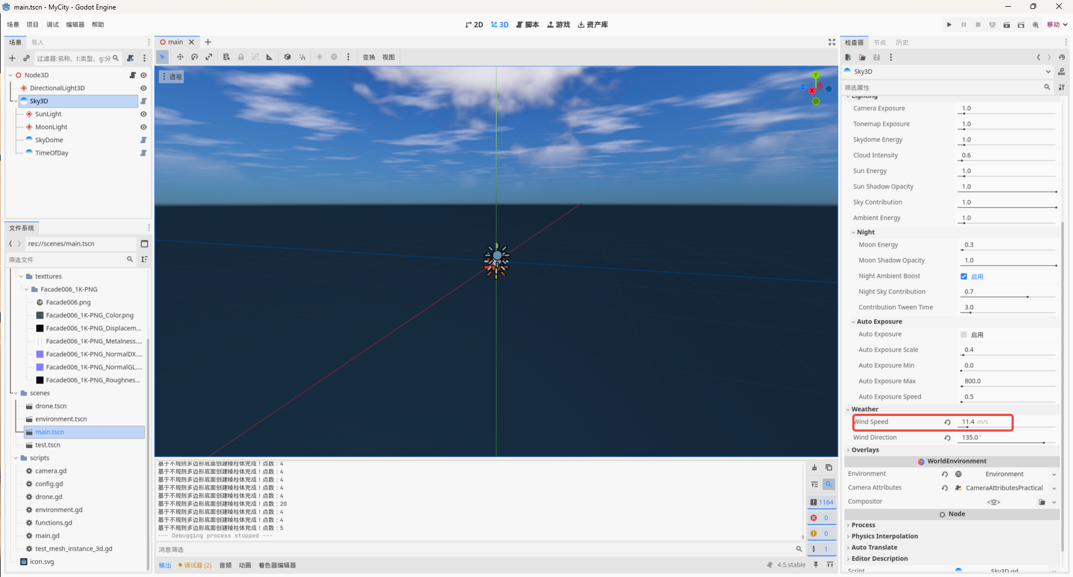Select the Move mode tool in viewport toolbar
Image resolution: width=1073 pixels, height=577 pixels.
click(x=180, y=57)
